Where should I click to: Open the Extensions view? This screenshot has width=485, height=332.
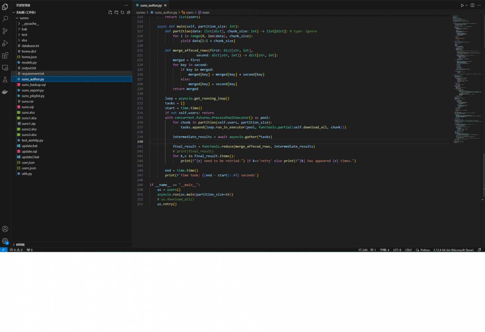coord(5,55)
